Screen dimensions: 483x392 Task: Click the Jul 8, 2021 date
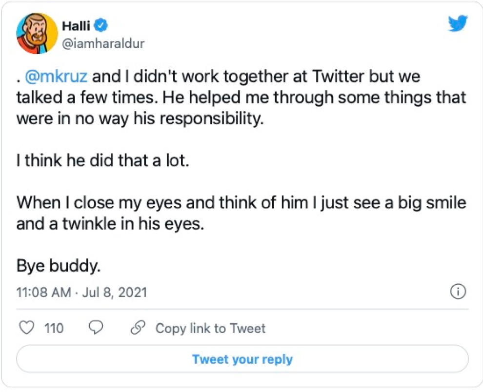(115, 293)
